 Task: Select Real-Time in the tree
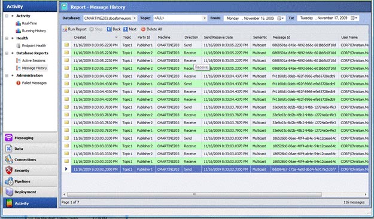click(x=29, y=23)
